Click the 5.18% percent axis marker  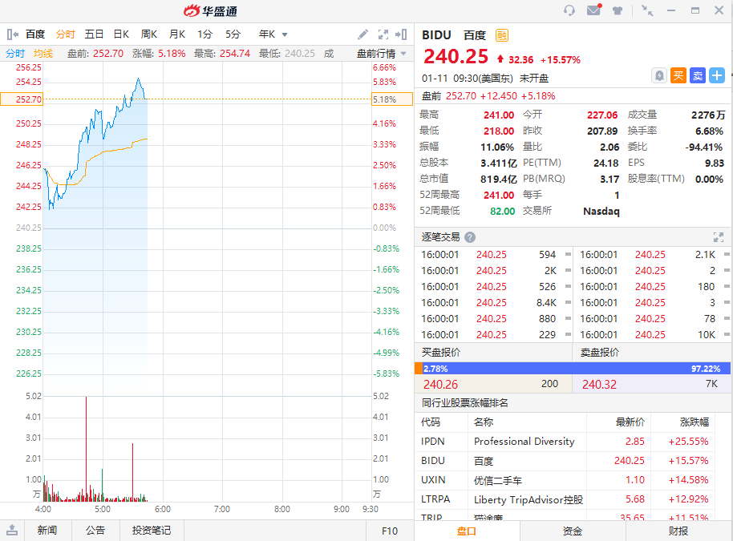pos(391,99)
